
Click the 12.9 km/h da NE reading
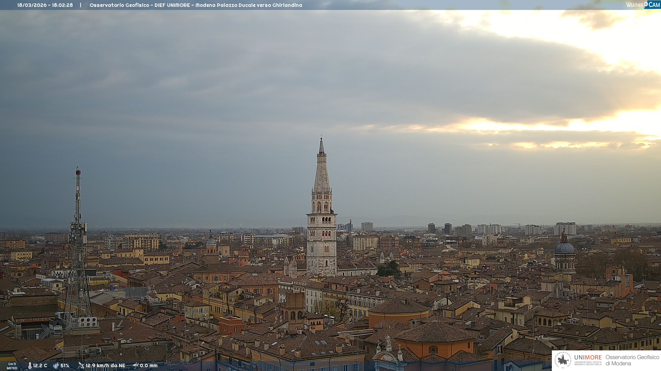click(105, 366)
